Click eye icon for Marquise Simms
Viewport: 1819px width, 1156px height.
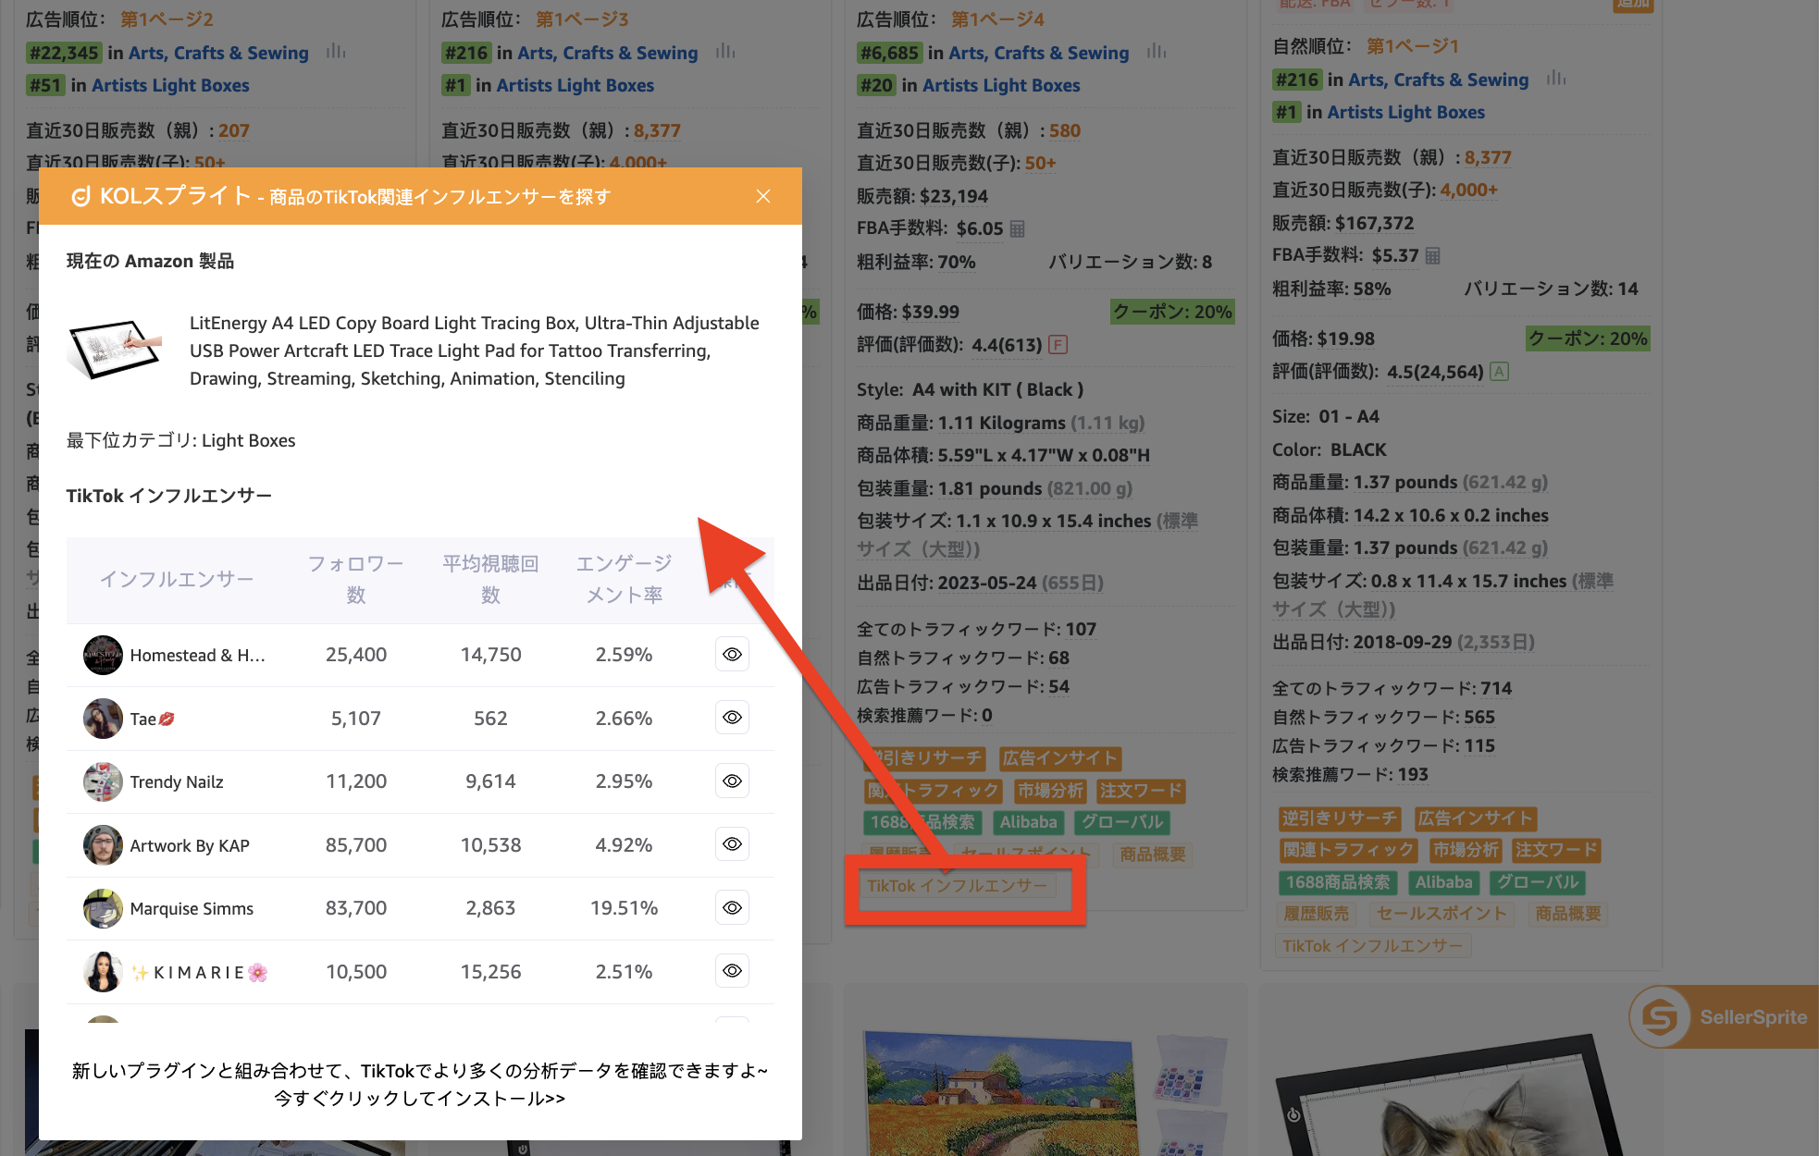click(732, 908)
